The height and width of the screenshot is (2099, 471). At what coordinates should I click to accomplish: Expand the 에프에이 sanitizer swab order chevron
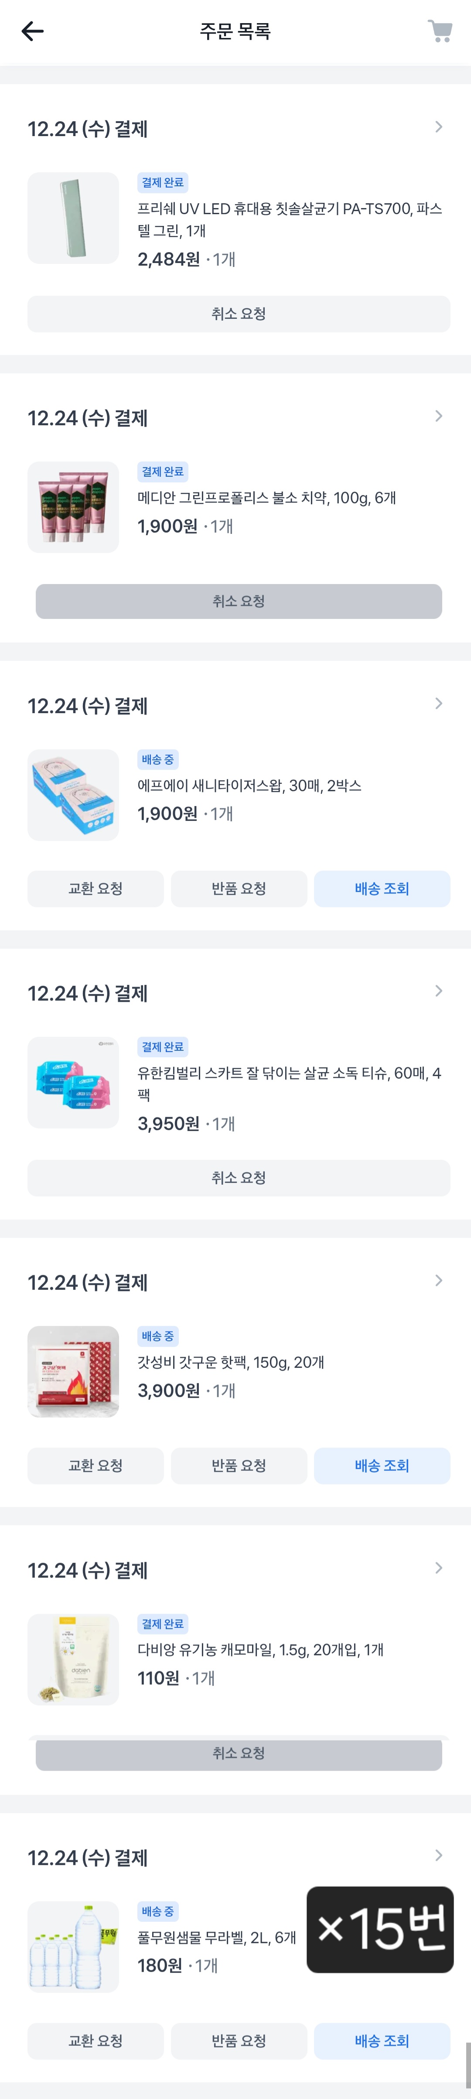438,704
